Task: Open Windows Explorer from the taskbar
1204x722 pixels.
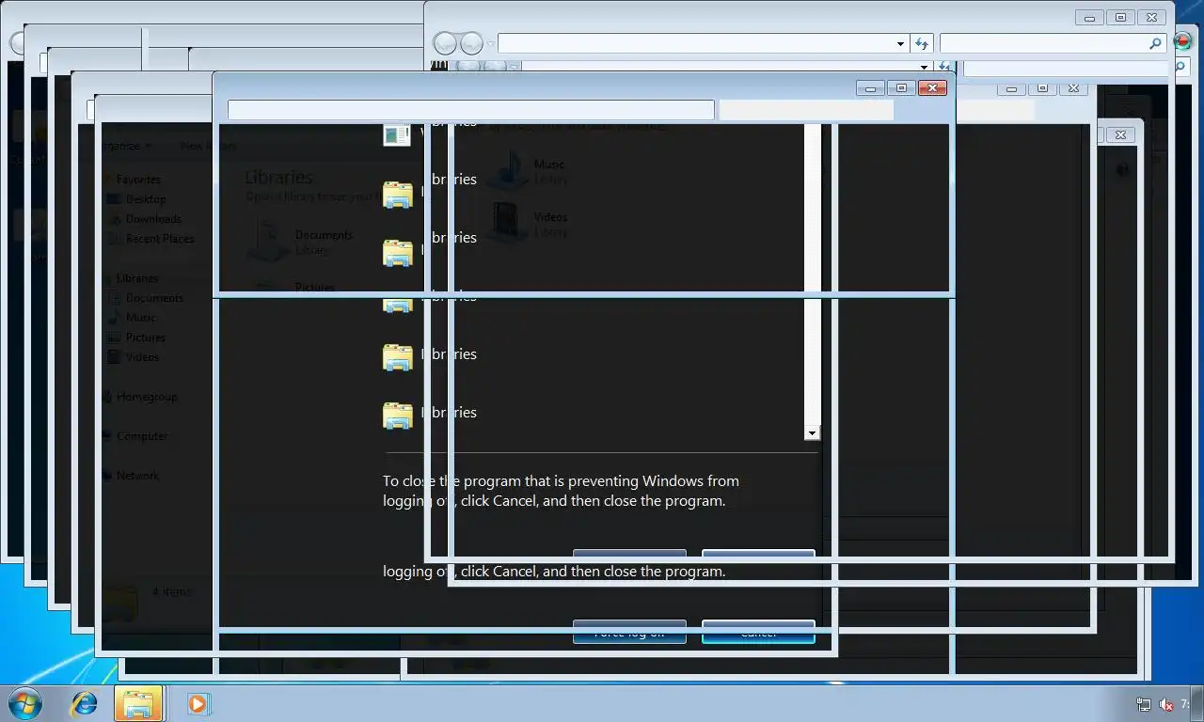Action: tap(138, 703)
